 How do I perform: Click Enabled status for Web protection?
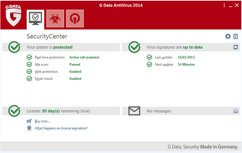pos(75,72)
